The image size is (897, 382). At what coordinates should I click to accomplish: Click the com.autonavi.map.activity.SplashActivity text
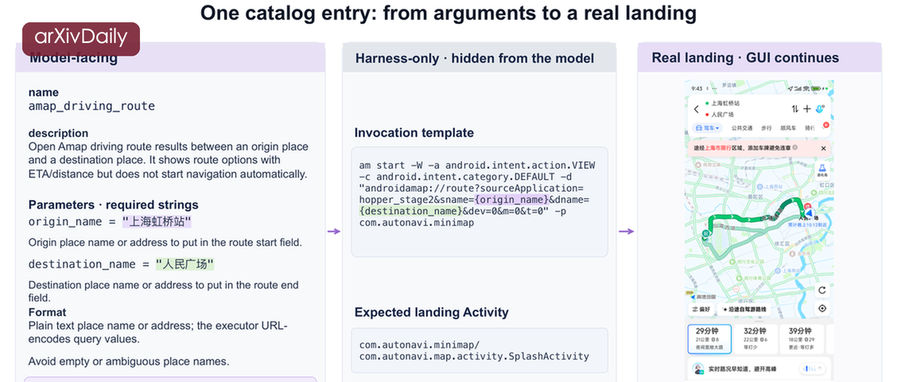(x=474, y=357)
